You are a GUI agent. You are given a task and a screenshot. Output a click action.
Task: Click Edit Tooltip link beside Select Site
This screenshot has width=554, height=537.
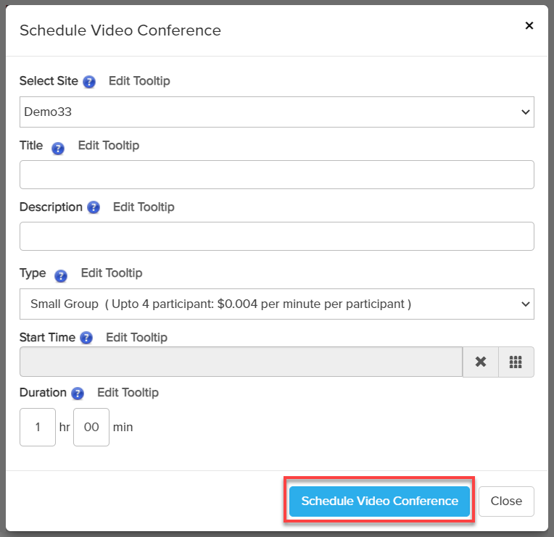139,81
